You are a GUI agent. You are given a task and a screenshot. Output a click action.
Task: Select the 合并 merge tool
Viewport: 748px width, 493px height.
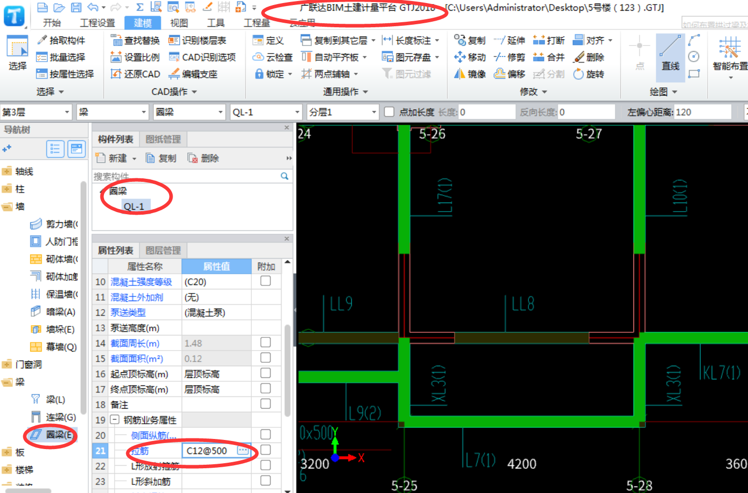coord(549,57)
